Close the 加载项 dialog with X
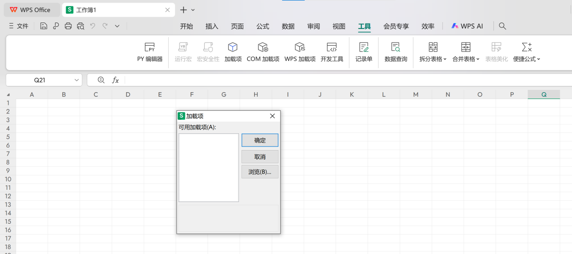Screen dimensions: 572x254 coord(272,116)
